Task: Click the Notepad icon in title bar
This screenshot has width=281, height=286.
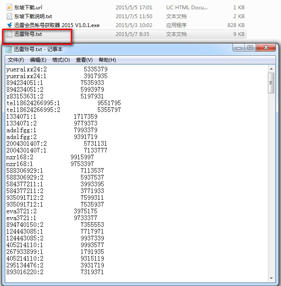Action: [x=8, y=49]
